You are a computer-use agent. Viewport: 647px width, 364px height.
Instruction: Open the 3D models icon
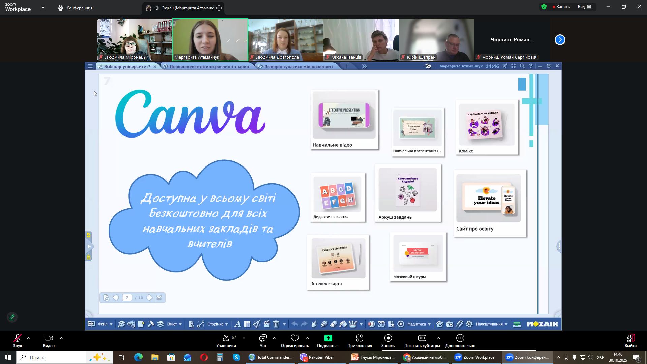click(381, 324)
